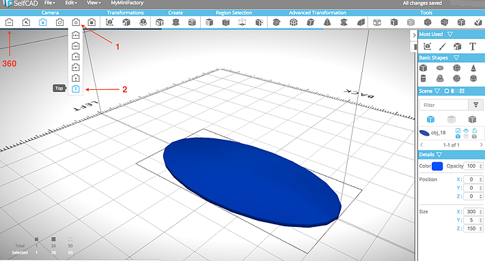Click the Scene filter options button

point(475,105)
